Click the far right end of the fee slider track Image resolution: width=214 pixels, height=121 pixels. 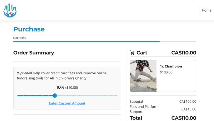point(117,95)
